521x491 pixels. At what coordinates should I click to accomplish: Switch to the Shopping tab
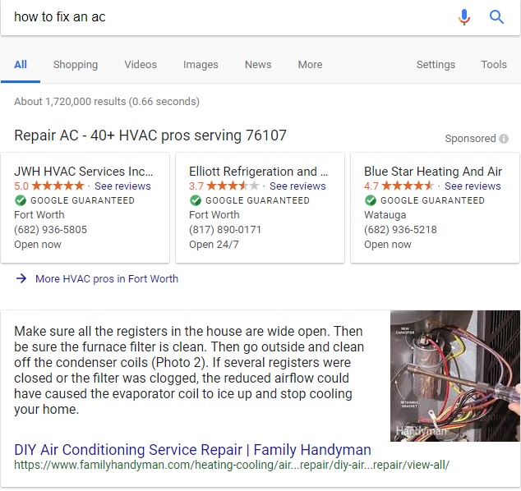[x=76, y=64]
